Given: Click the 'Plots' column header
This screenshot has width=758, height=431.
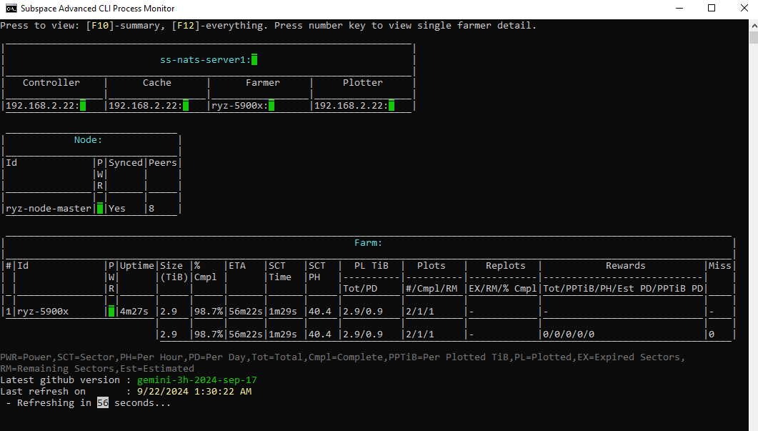Looking at the screenshot, I should coord(432,266).
